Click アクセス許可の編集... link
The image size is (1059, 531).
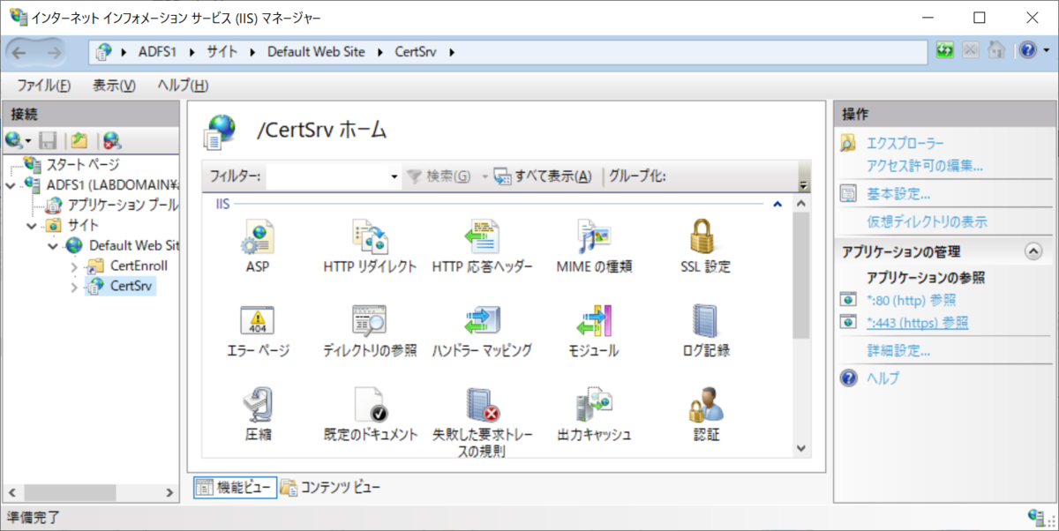pyautogui.click(x=925, y=165)
